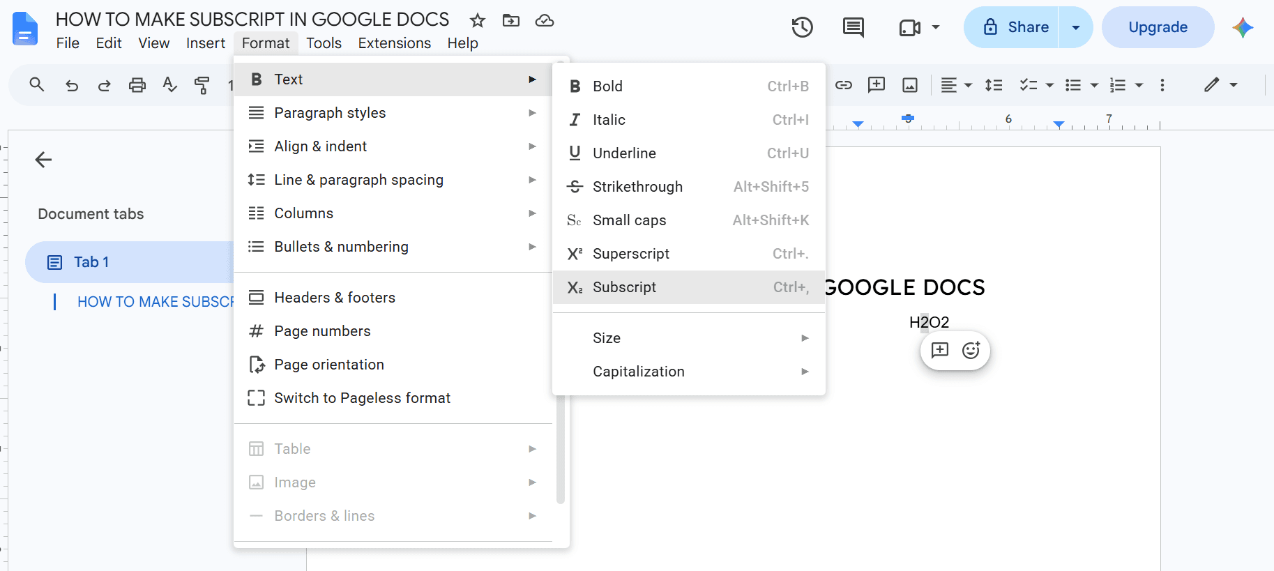
Task: Check the cloud save status icon
Action: pos(545,20)
